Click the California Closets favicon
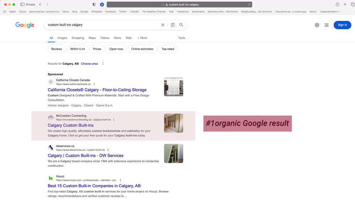This screenshot has height=204, width=355. point(51,82)
